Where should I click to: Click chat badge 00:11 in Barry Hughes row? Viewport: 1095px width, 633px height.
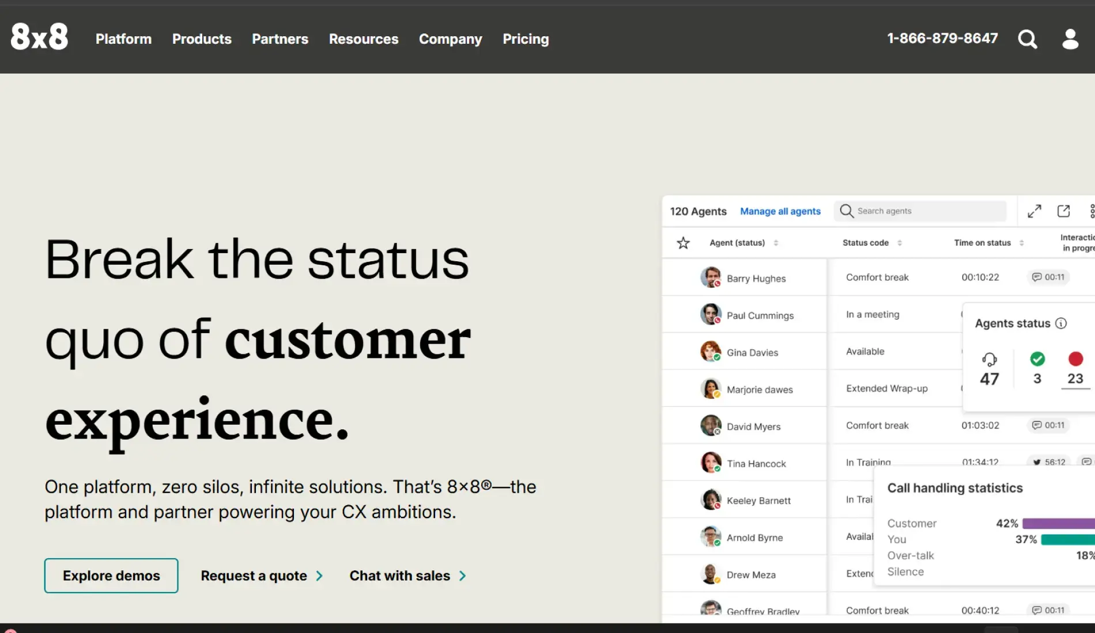pyautogui.click(x=1048, y=277)
